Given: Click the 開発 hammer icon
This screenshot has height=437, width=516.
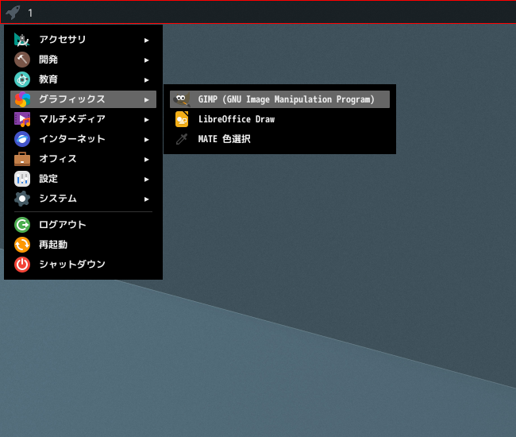Looking at the screenshot, I should (22, 60).
